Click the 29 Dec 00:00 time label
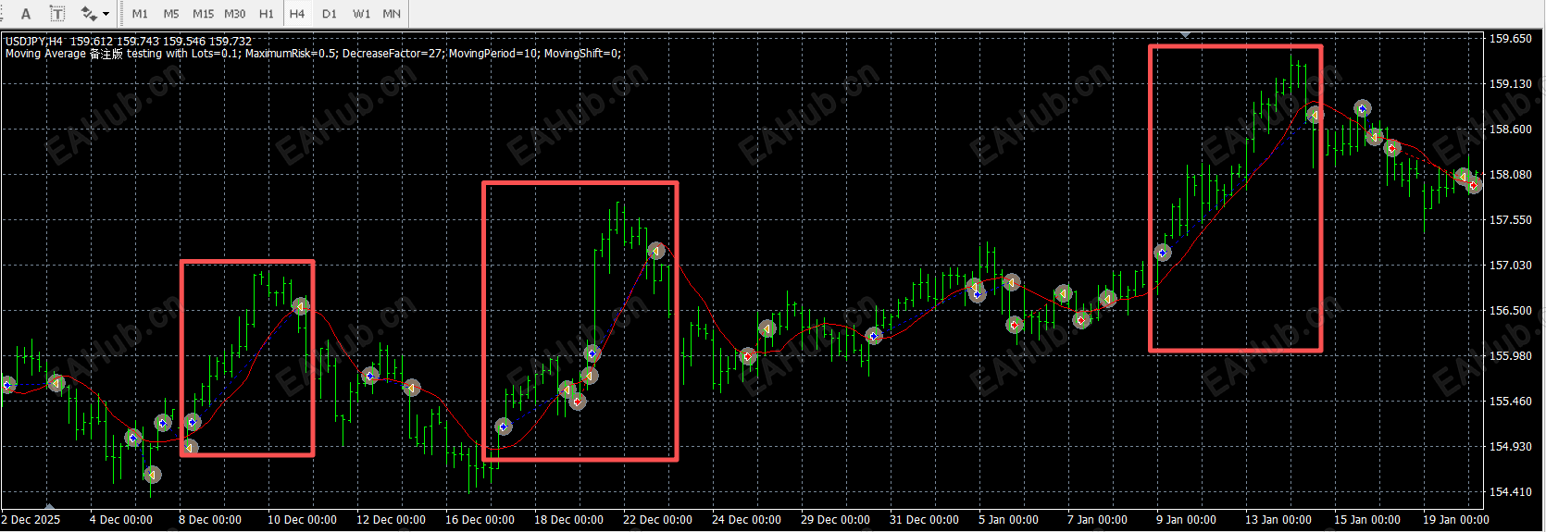 tap(835, 520)
